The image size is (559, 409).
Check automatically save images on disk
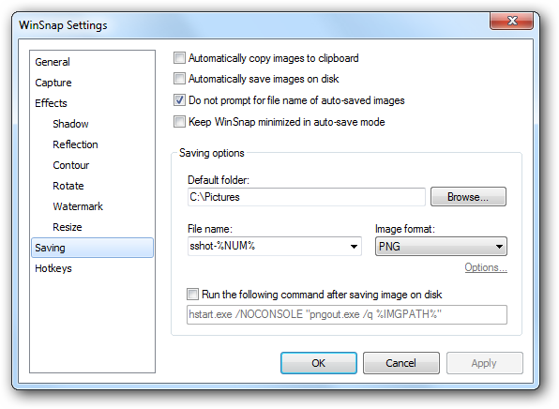(x=179, y=79)
